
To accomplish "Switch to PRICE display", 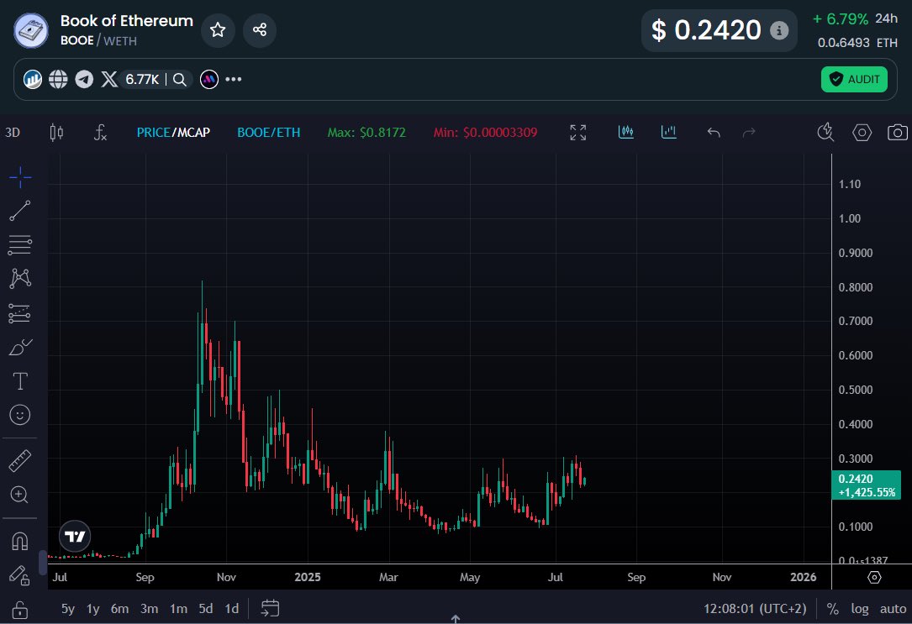I will click(x=153, y=133).
